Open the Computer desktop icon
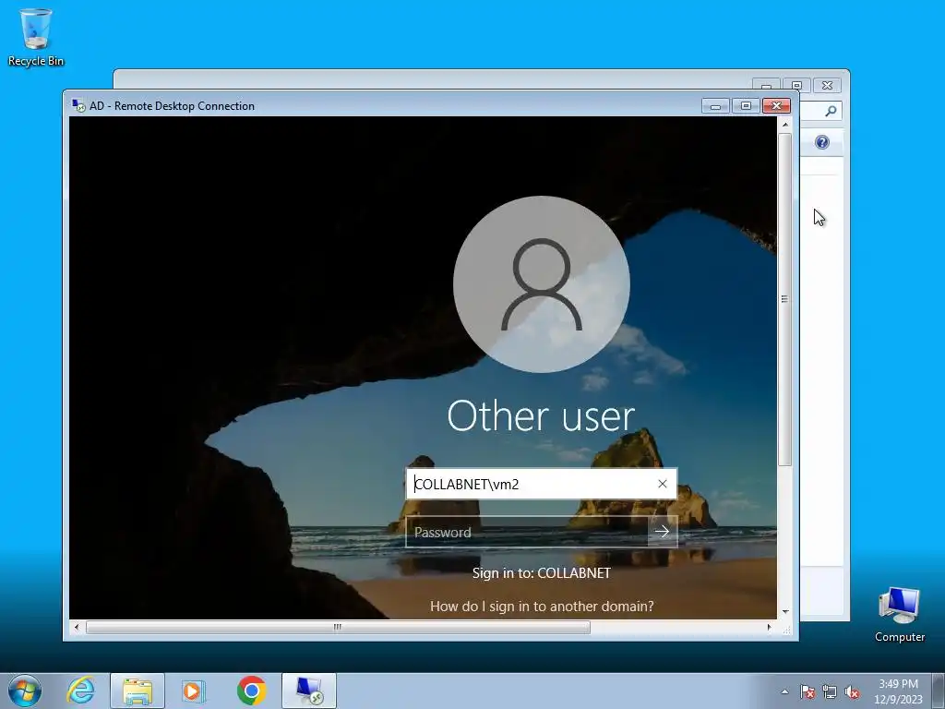The height and width of the screenshot is (709, 945). (x=899, y=614)
